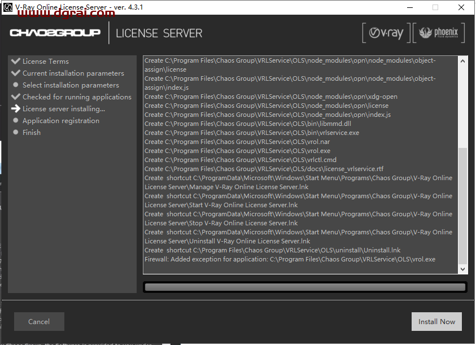Click the Firewall exception line in log
Viewport: 476px width, 345px height.
(290, 259)
